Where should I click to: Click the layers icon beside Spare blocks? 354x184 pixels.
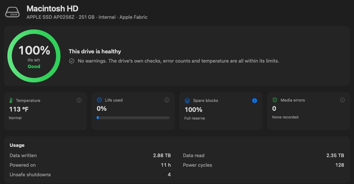187,101
